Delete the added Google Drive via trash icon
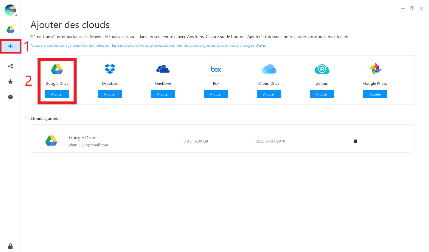The height and width of the screenshot is (252, 429). click(355, 141)
